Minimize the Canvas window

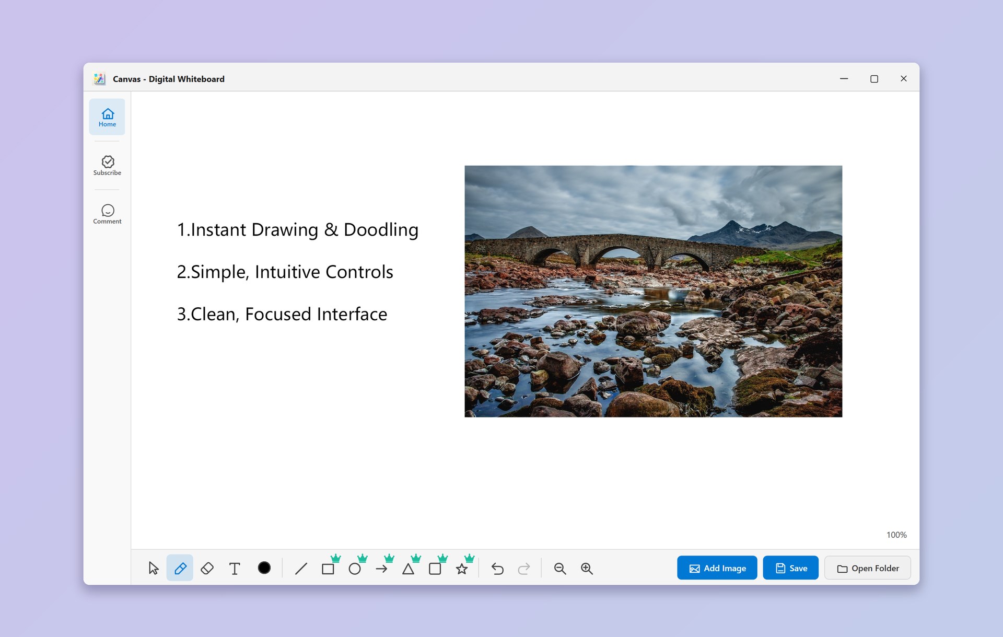pyautogui.click(x=844, y=78)
